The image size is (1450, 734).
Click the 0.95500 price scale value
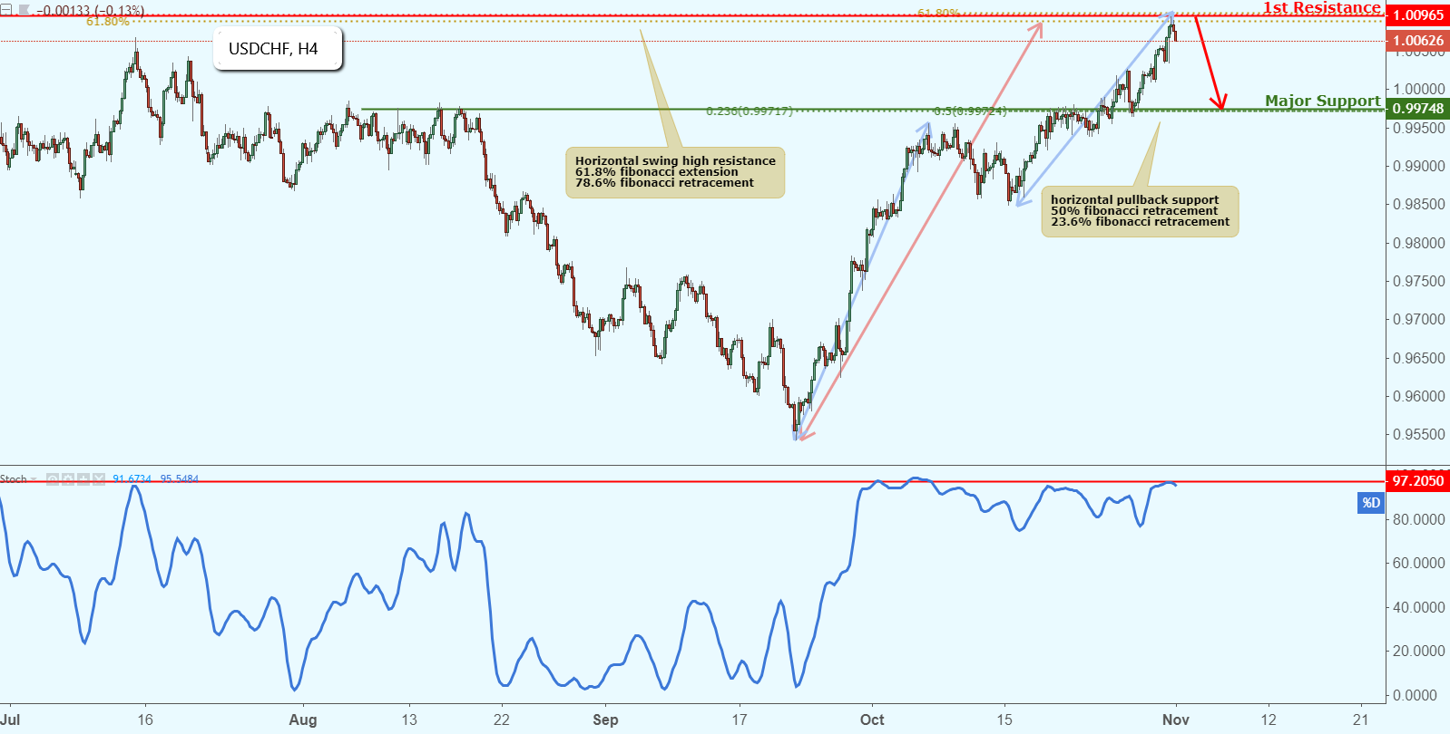(x=1419, y=434)
